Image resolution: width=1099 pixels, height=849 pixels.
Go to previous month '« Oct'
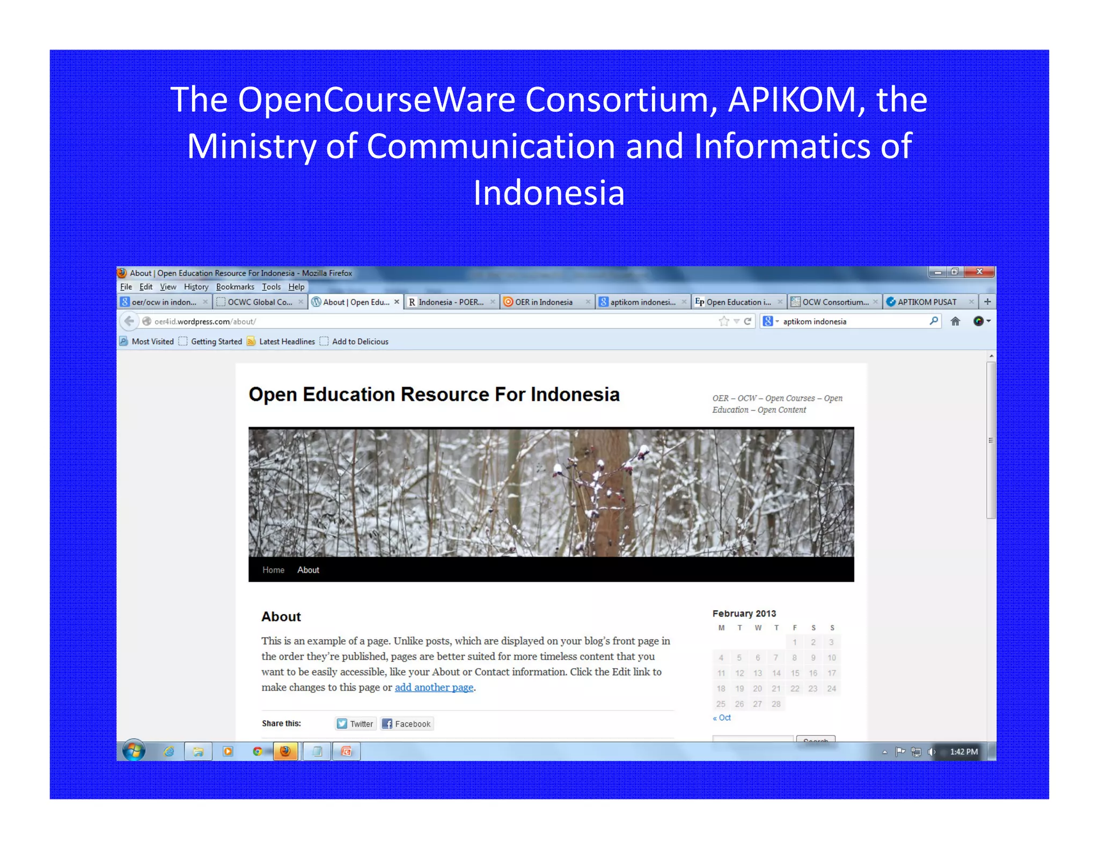(x=722, y=718)
